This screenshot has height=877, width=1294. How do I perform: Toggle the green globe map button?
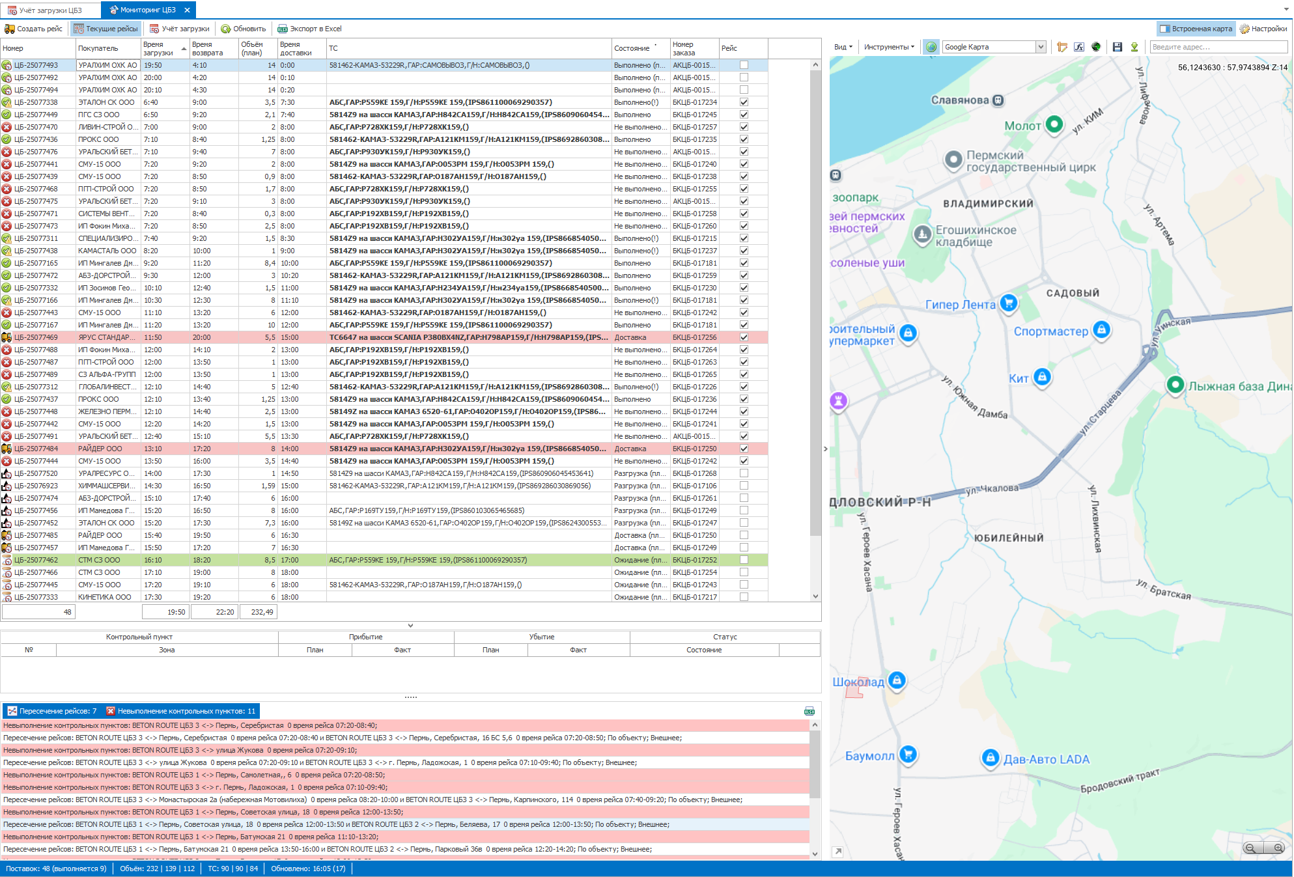click(x=931, y=47)
